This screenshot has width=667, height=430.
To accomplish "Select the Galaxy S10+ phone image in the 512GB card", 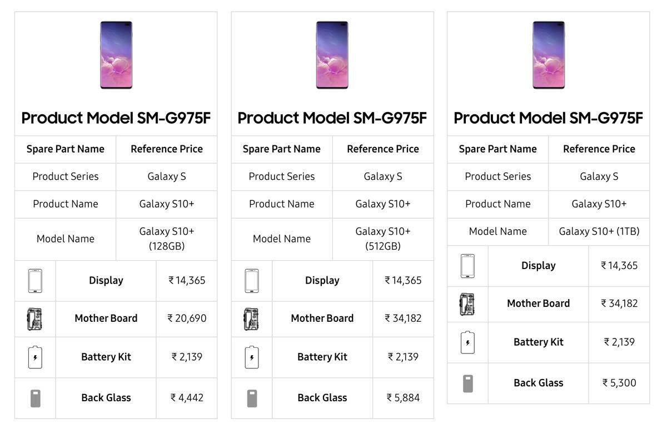I will pyautogui.click(x=332, y=55).
